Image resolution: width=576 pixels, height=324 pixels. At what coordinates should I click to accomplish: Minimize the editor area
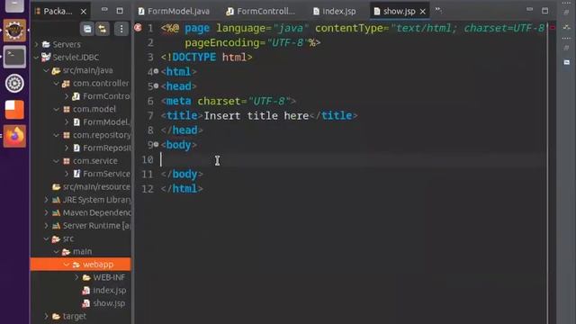pyautogui.click(x=529, y=10)
